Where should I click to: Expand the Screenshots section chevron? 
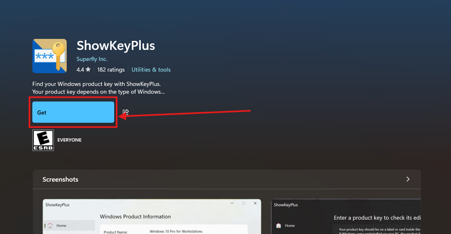(408, 179)
